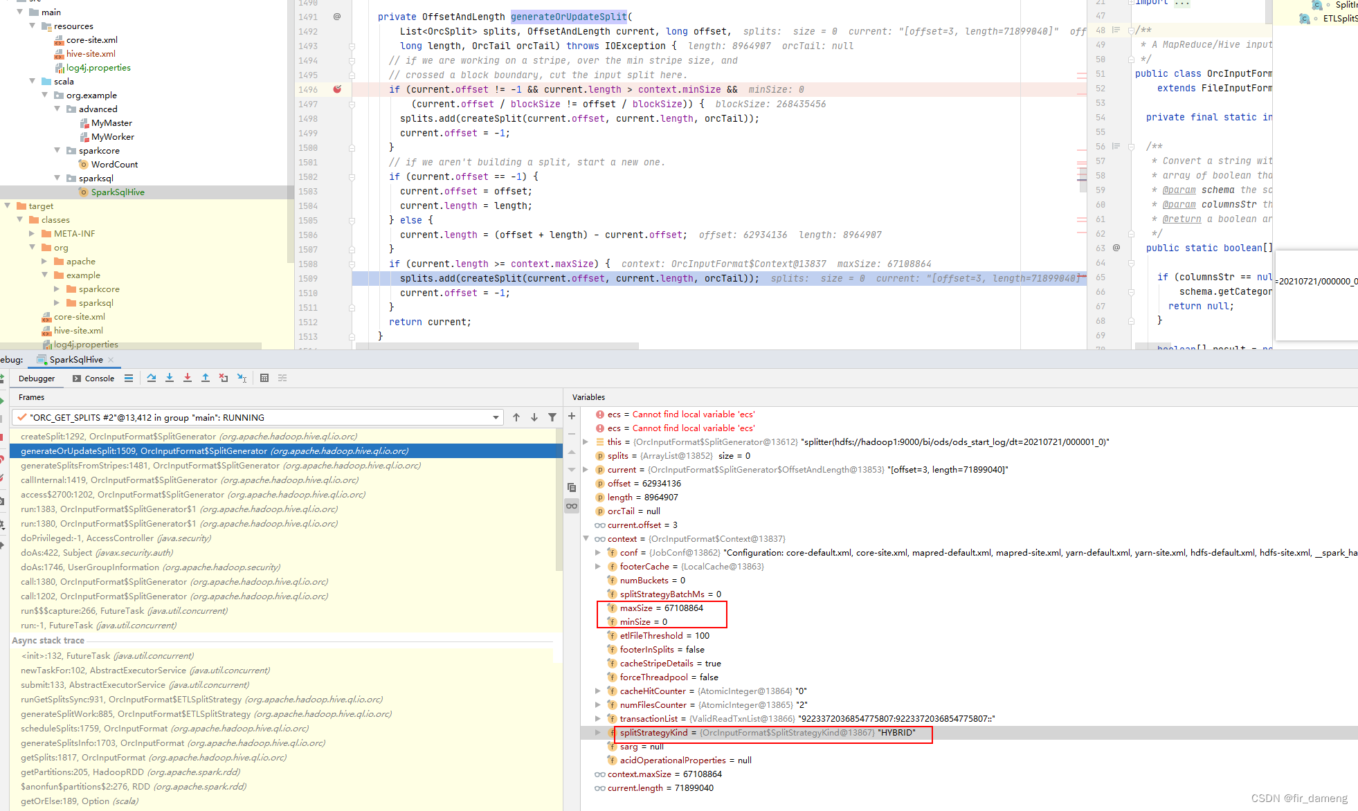Move watch up in Variables sidebar
Image resolution: width=1358 pixels, height=811 pixels.
[x=572, y=452]
